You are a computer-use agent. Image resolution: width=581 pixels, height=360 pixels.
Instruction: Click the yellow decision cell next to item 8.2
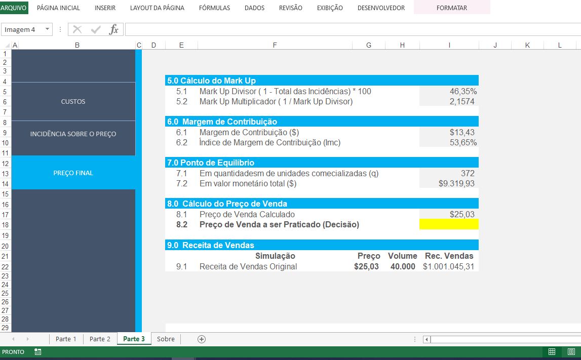point(449,224)
